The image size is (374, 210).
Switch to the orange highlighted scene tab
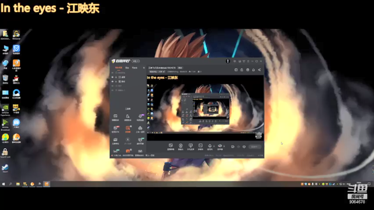(x=119, y=68)
